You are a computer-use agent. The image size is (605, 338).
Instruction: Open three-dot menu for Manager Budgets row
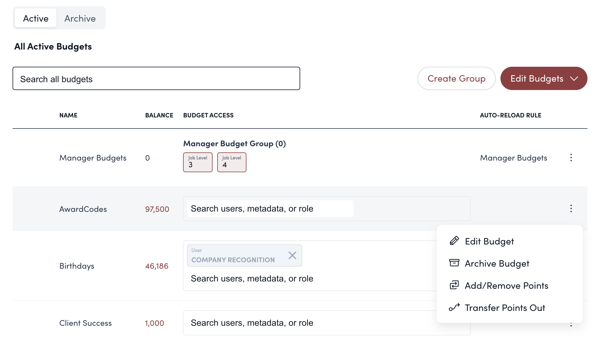pos(571,158)
